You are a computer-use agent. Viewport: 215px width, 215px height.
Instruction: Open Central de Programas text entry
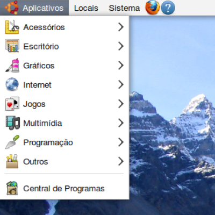point(64,188)
